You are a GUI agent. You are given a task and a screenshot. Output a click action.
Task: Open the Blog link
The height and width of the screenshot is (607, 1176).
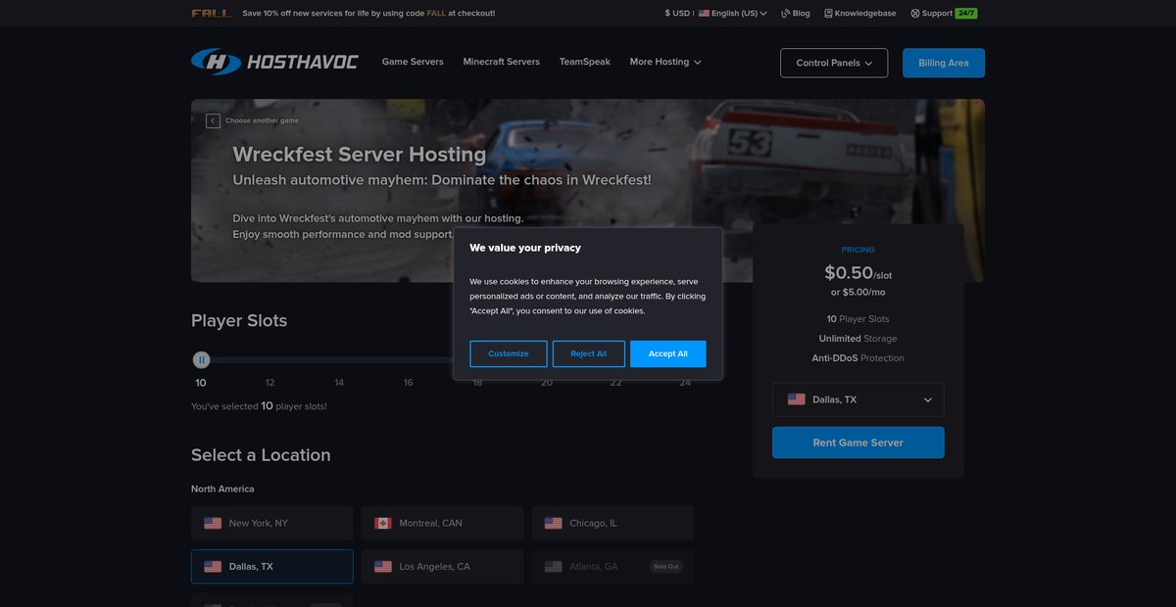pyautogui.click(x=796, y=14)
